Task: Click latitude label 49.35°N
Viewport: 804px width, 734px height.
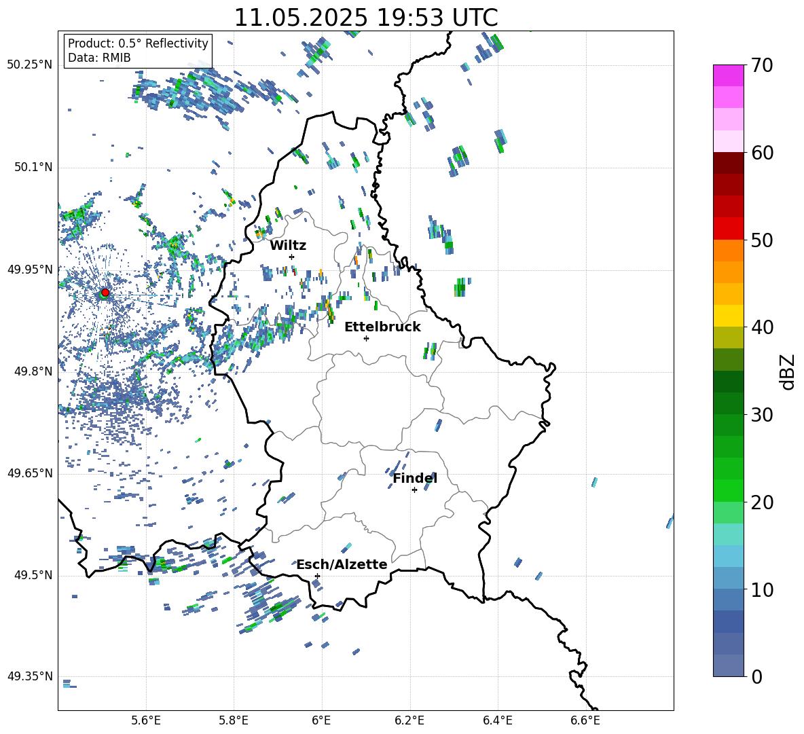Action: click(x=30, y=676)
